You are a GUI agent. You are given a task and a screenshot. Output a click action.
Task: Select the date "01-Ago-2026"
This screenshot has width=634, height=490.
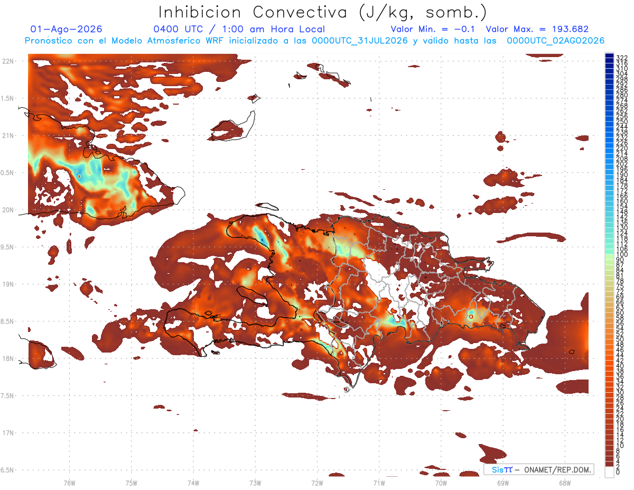(67, 30)
